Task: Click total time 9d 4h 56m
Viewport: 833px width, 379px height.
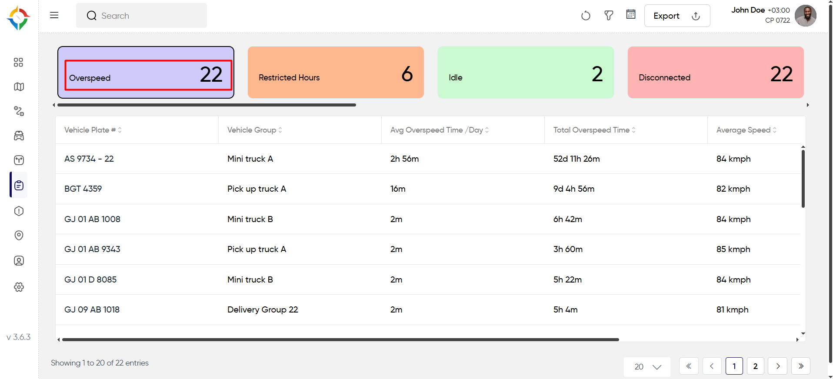Action: pos(574,189)
